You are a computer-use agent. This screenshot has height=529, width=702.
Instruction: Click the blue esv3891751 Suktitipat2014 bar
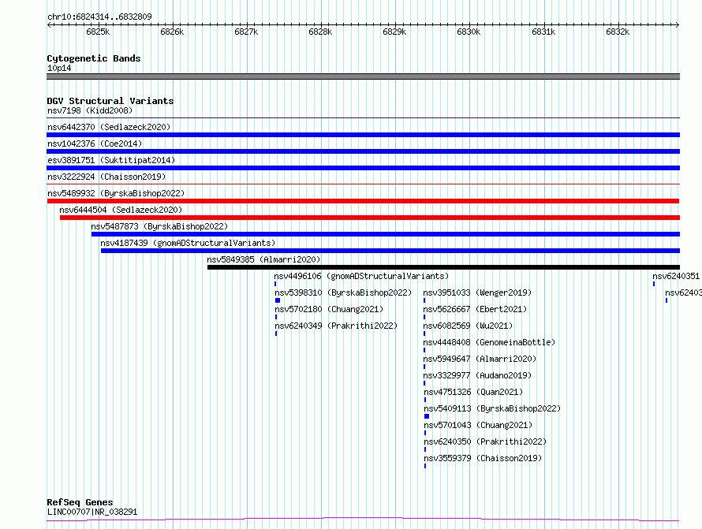[x=363, y=168]
